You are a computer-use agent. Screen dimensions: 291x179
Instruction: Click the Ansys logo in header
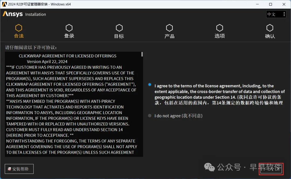13,14
